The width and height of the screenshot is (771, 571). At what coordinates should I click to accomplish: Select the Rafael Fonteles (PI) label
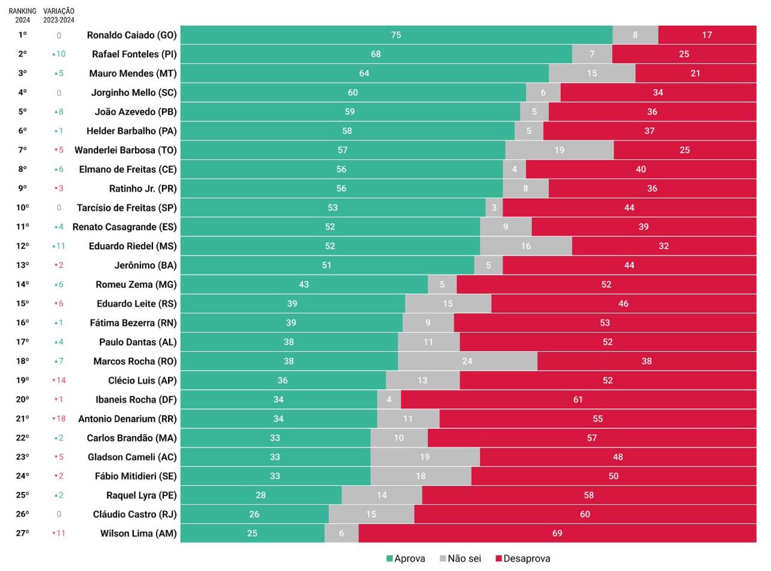click(x=134, y=54)
